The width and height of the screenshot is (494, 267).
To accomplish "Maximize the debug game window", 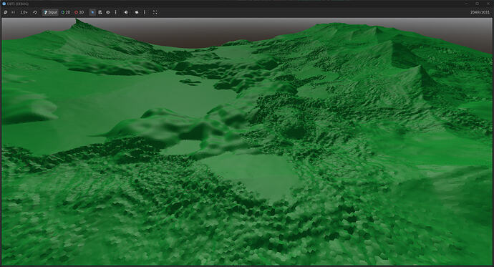I will 478,4.
